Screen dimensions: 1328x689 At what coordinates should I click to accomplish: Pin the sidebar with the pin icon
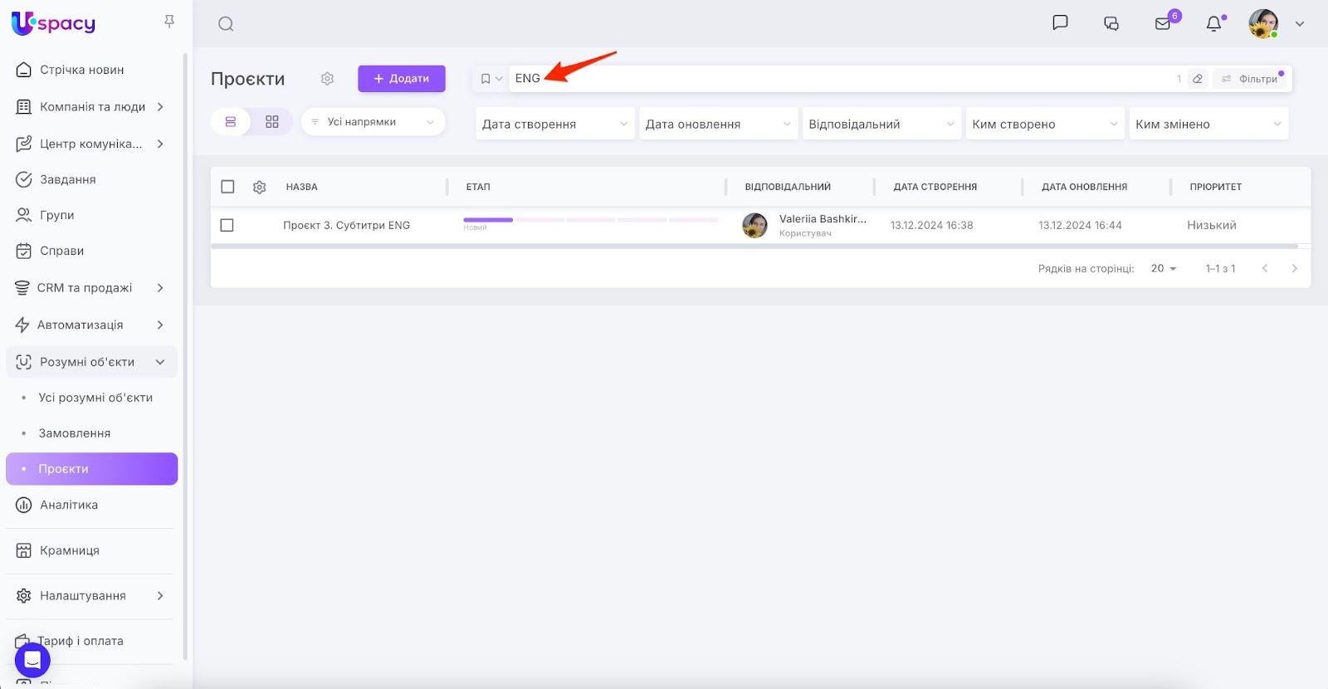coord(169,22)
